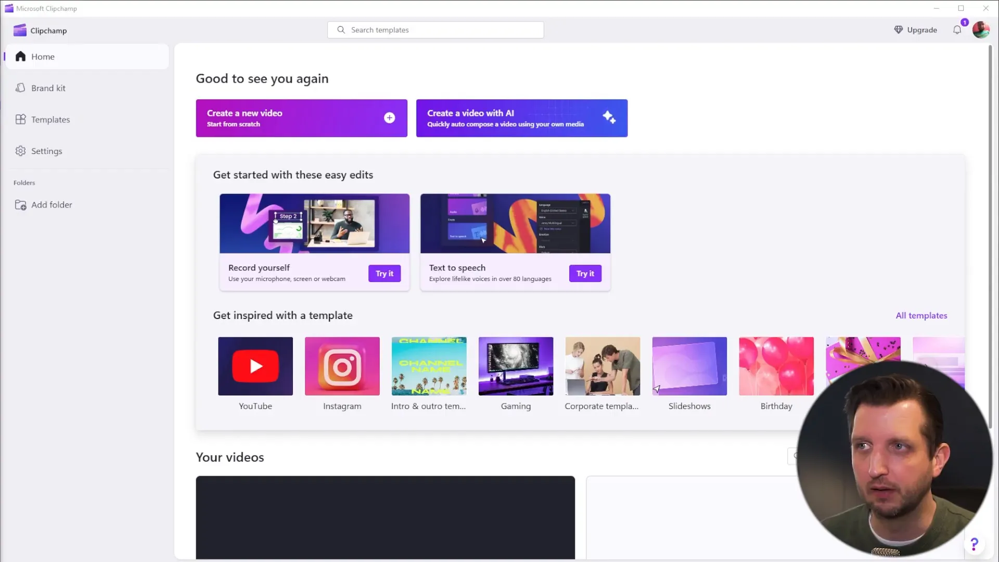Image resolution: width=999 pixels, height=562 pixels.
Task: Click the Clipchamp logo icon
Action: pos(20,30)
